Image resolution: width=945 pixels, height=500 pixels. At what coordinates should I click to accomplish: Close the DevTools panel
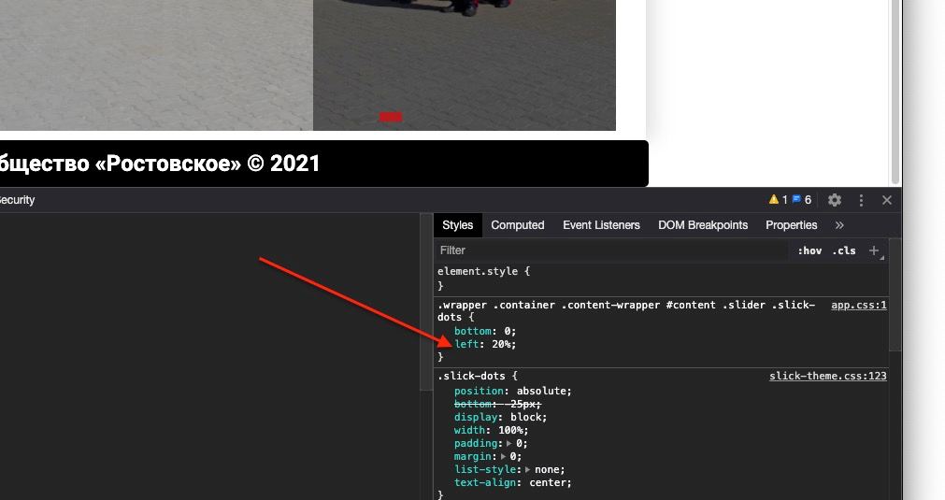(x=886, y=200)
